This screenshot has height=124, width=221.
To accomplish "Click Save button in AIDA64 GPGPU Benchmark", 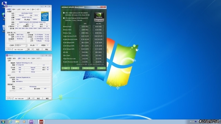I will [x=66, y=68].
